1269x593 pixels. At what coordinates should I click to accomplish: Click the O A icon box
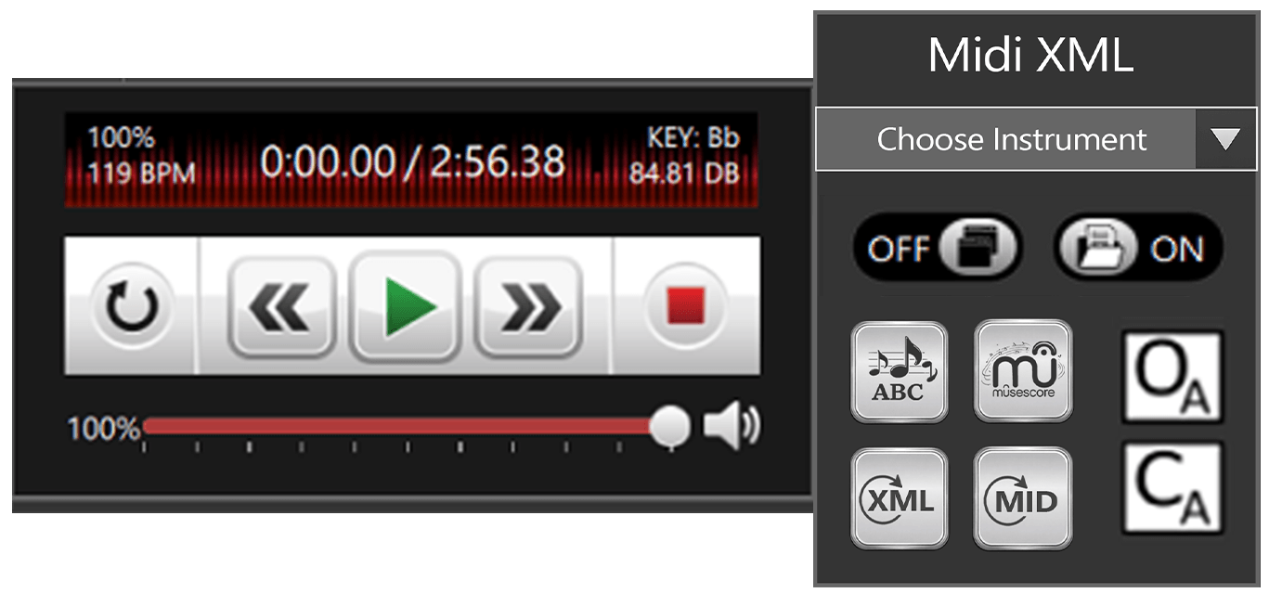[1173, 377]
